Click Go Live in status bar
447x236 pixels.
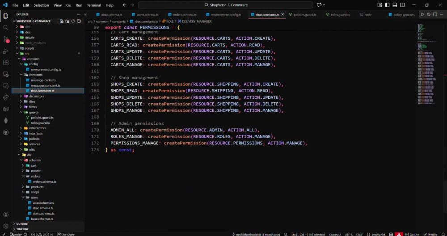click(x=412, y=234)
